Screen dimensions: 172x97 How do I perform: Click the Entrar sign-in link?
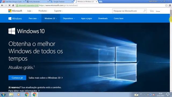point(158,11)
